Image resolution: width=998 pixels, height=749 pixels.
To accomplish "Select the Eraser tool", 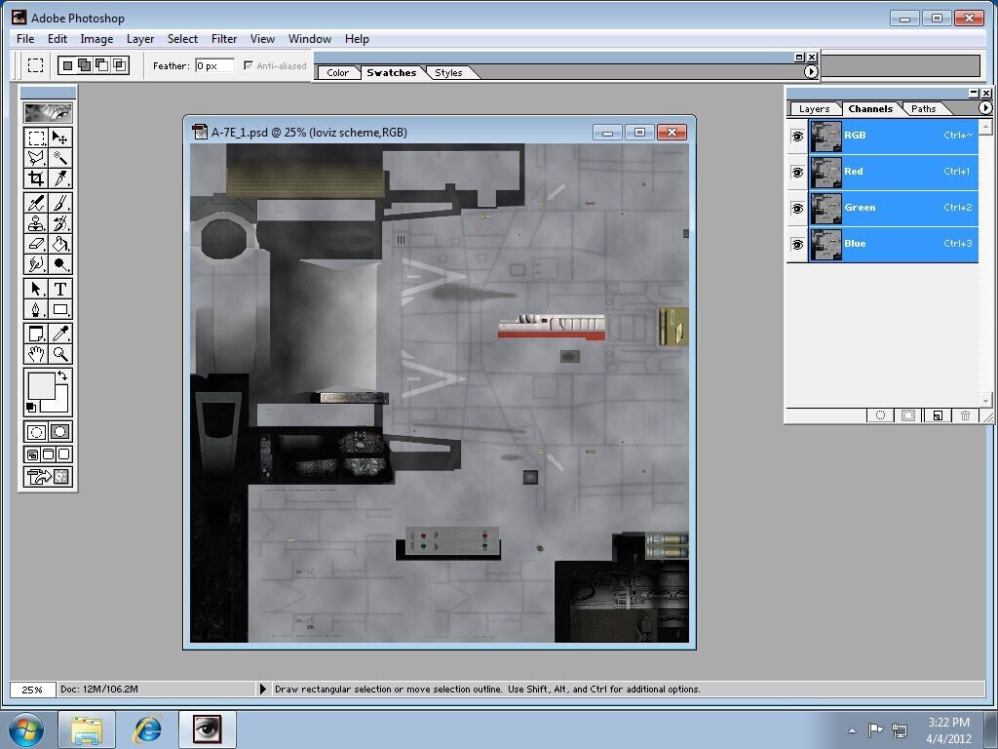I will pos(36,244).
